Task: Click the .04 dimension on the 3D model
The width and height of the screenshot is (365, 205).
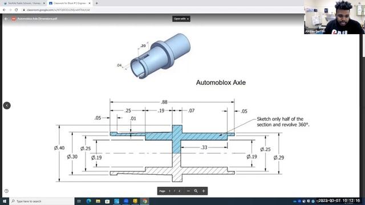Action: [x=119, y=65]
